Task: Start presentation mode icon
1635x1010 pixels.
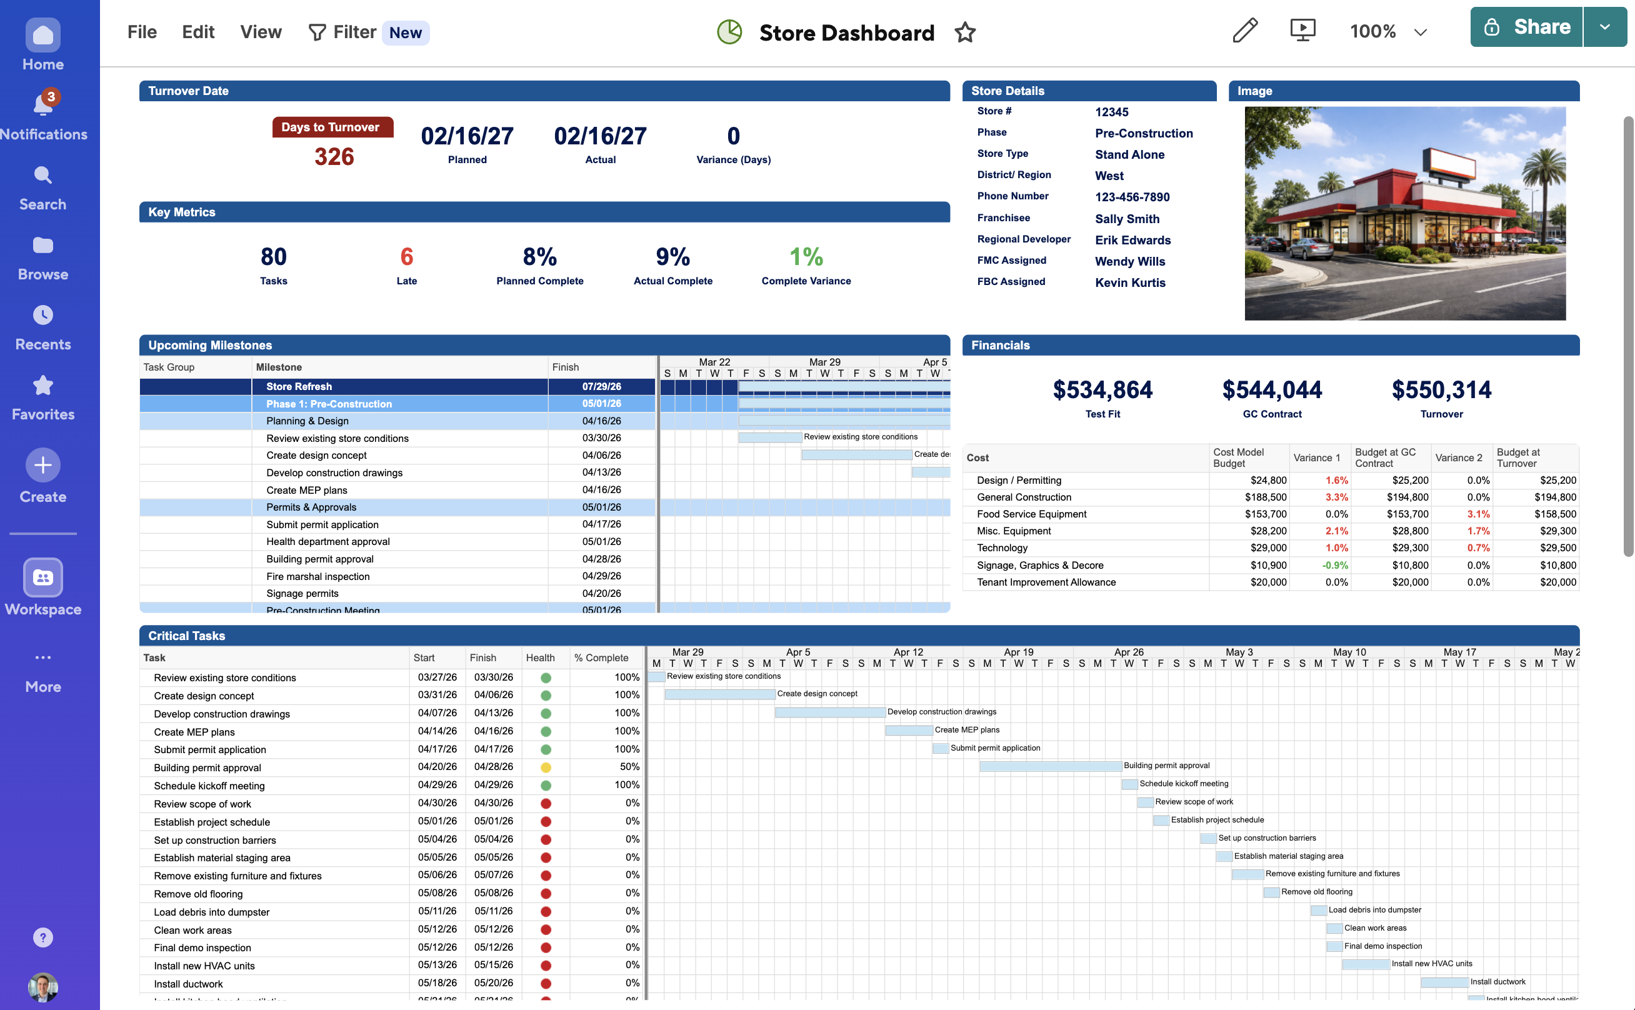Action: (1302, 31)
